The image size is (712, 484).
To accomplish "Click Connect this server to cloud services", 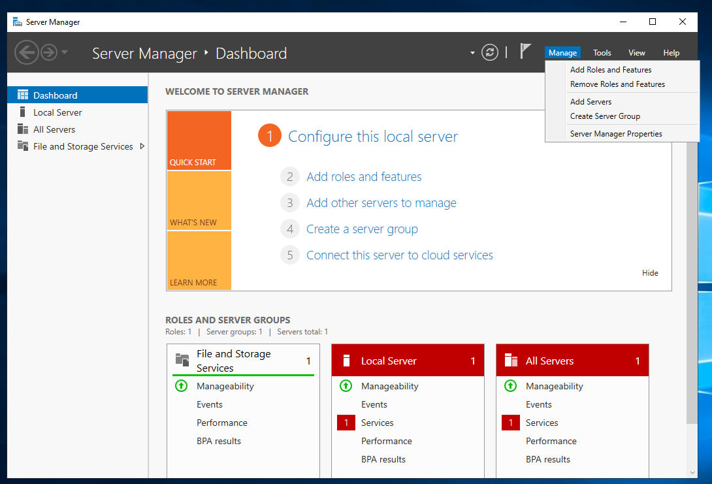I will pos(399,255).
